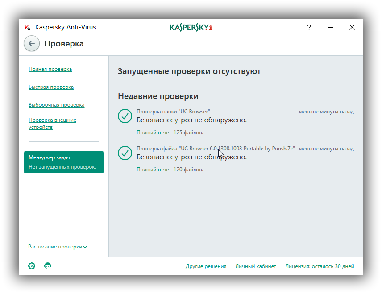Click the green checkmark for Portable by Punsh.7z scan
Viewport: 382px width, 294px height.
tap(125, 153)
